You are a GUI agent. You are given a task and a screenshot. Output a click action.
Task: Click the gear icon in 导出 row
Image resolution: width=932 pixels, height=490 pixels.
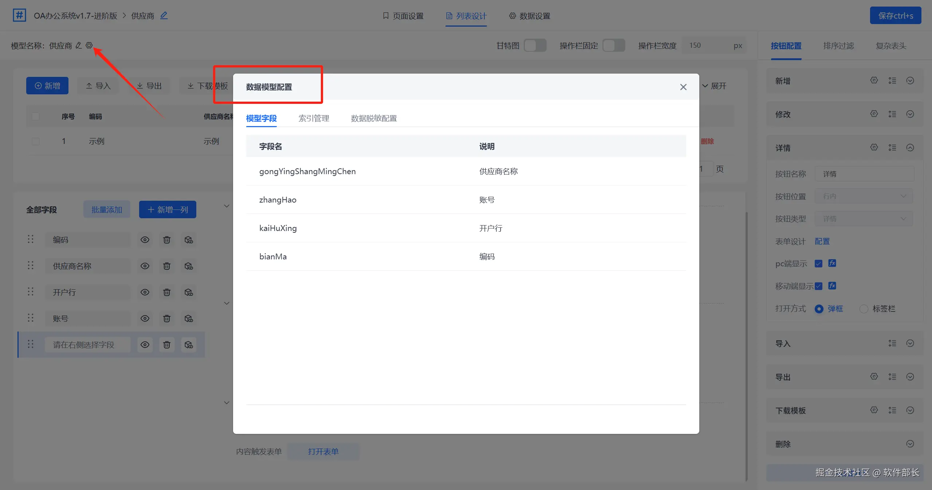tap(874, 377)
